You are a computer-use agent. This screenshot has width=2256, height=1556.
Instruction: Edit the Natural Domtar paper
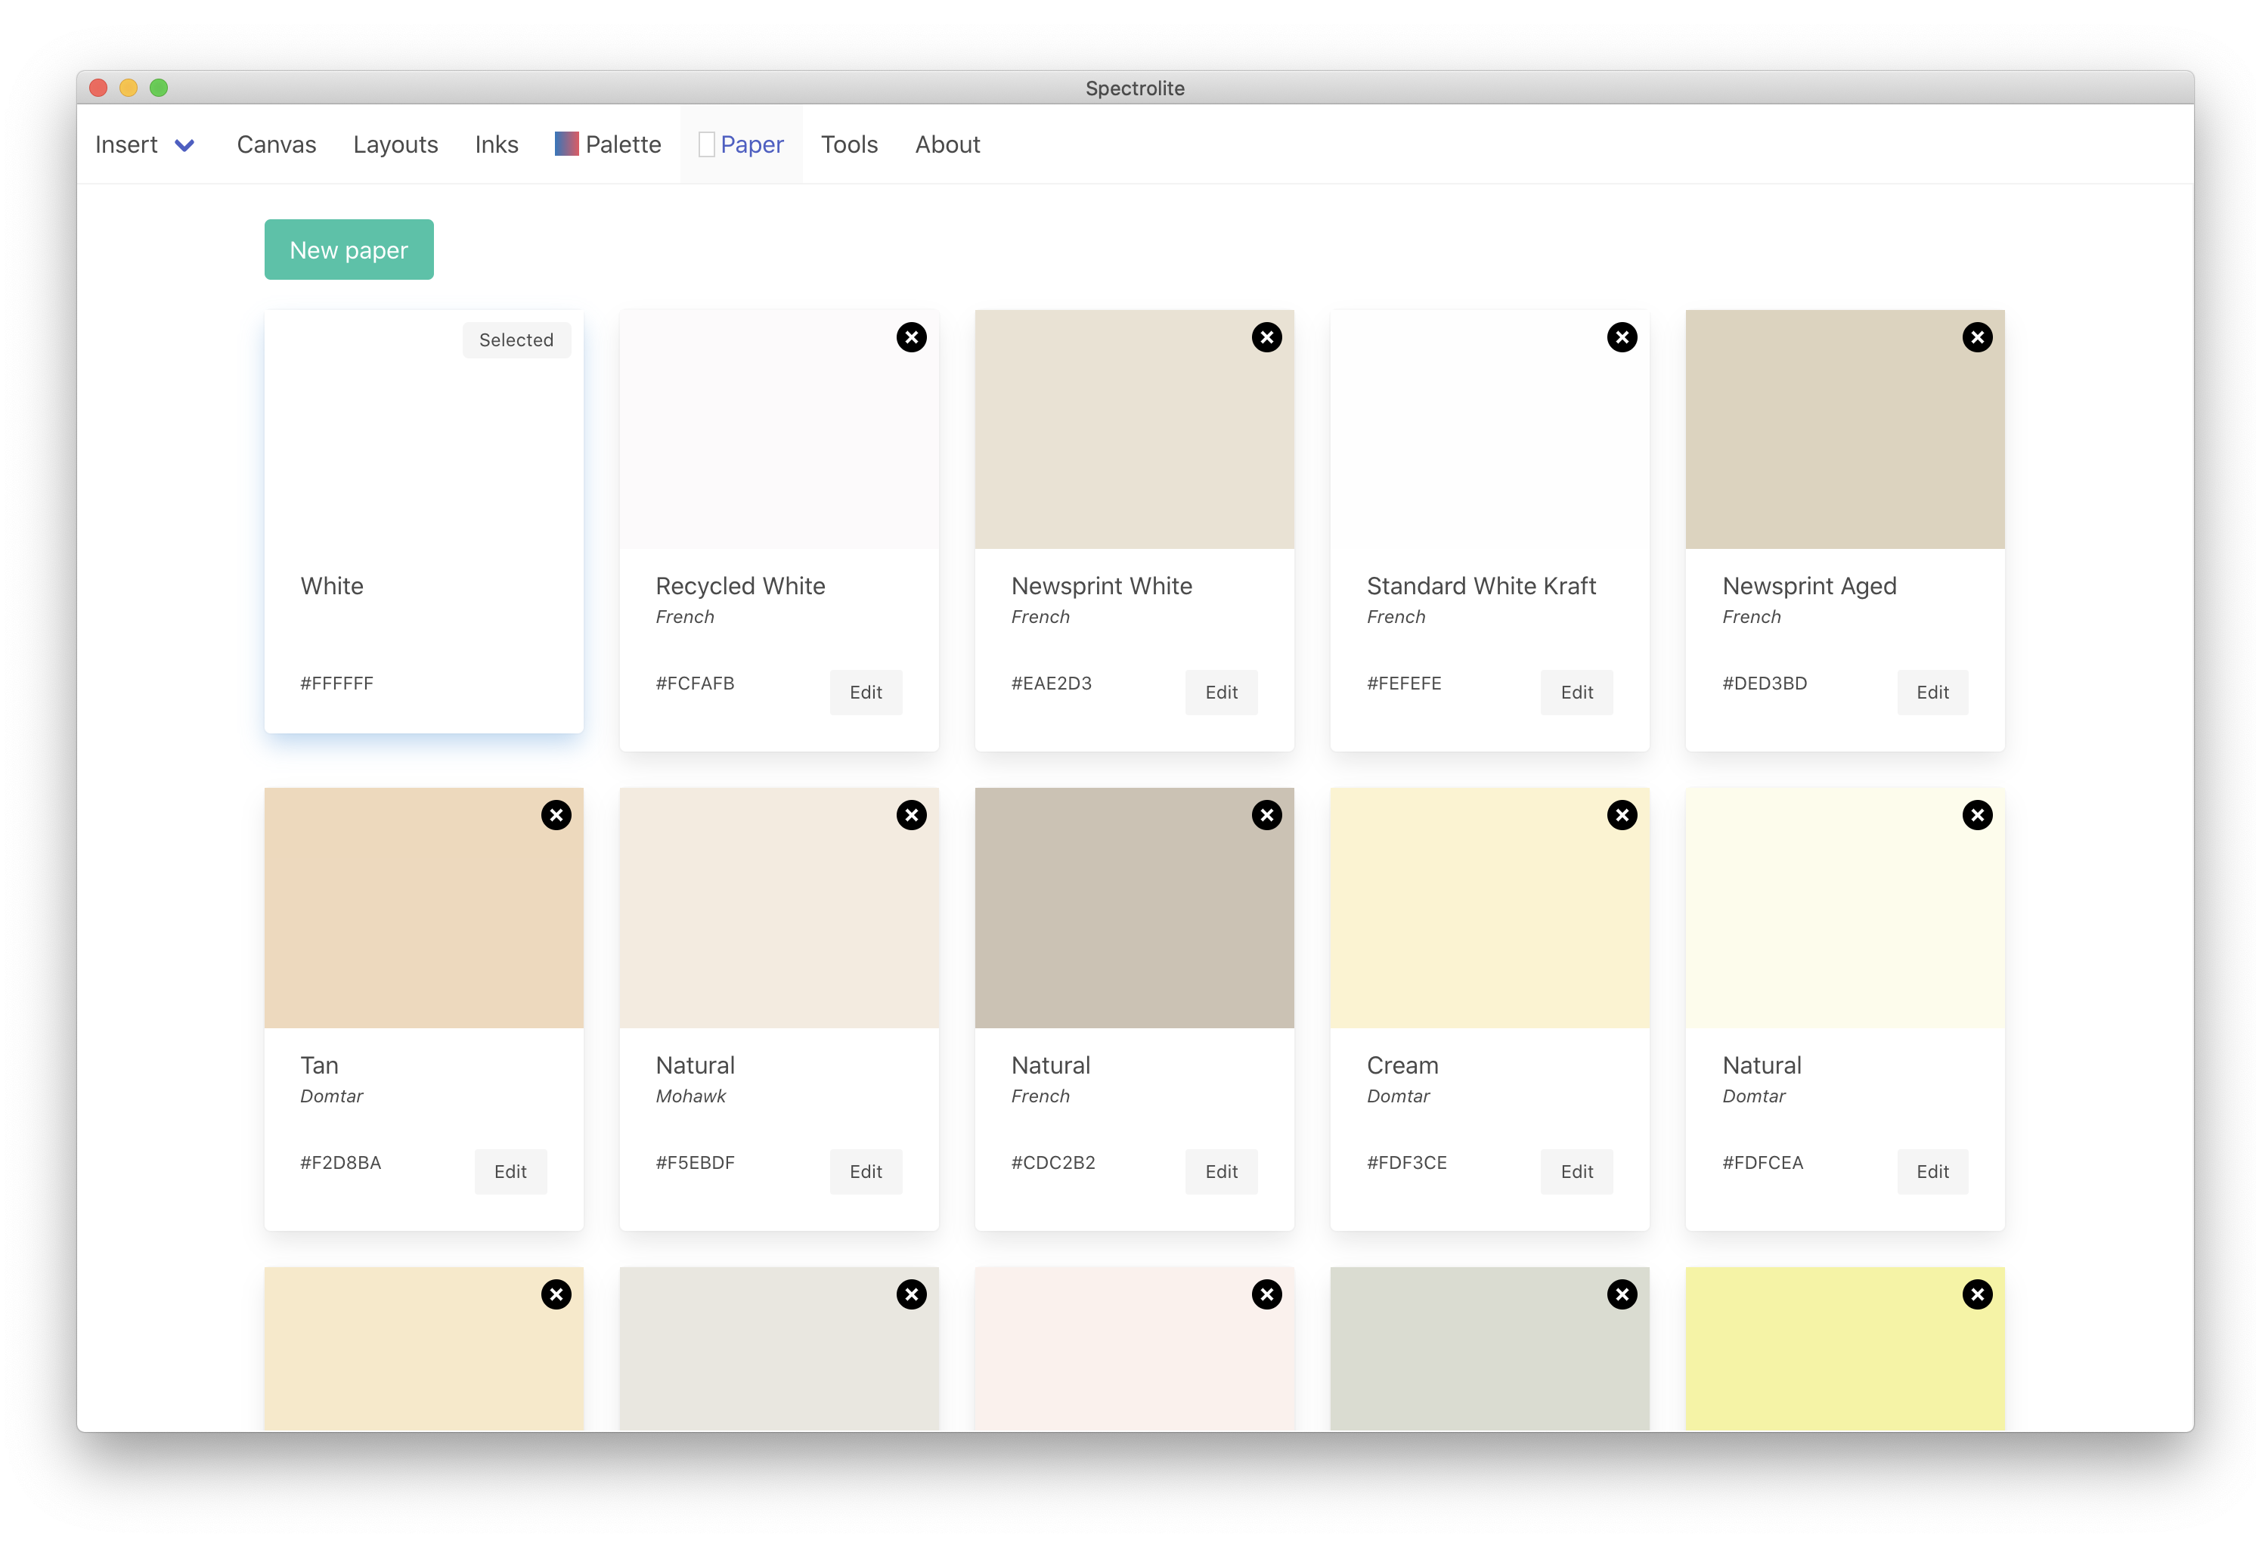pos(1932,1172)
